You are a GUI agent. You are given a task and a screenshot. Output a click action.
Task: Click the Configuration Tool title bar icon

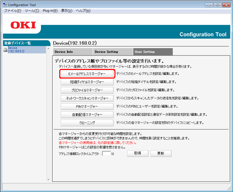(x=5, y=5)
